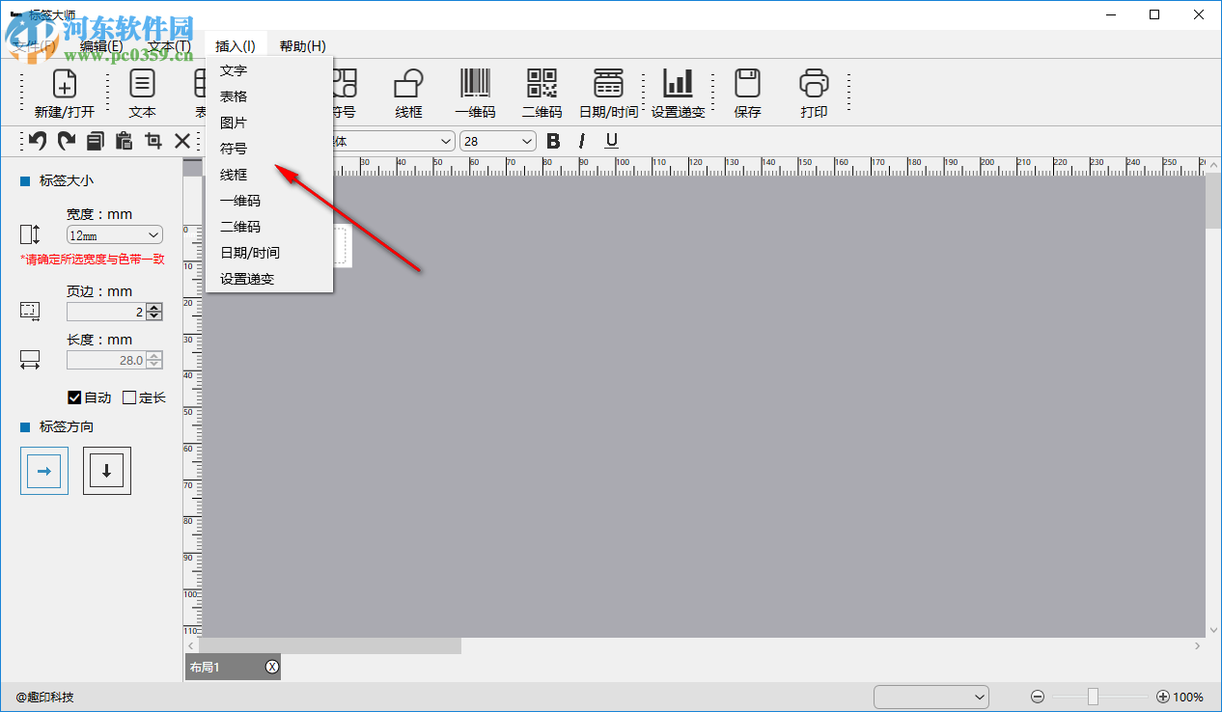1222x712 pixels.
Task: Click the 一维码 barcode toolbar icon
Action: point(475,94)
